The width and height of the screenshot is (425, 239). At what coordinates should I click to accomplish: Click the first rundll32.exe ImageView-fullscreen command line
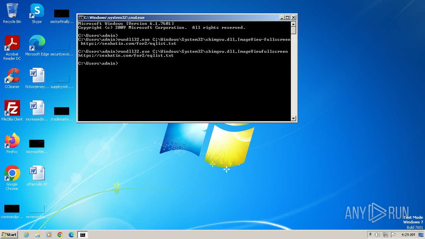[x=184, y=41]
